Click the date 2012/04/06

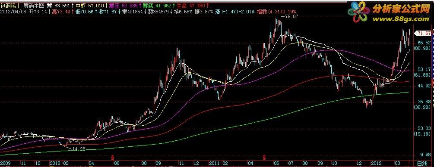pos(13,12)
